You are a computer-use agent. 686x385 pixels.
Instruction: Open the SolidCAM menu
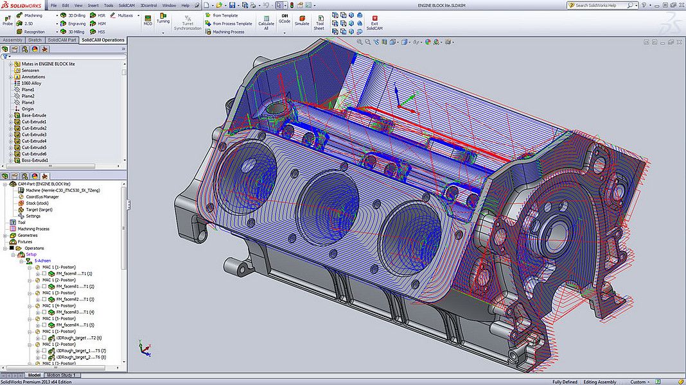click(x=127, y=5)
